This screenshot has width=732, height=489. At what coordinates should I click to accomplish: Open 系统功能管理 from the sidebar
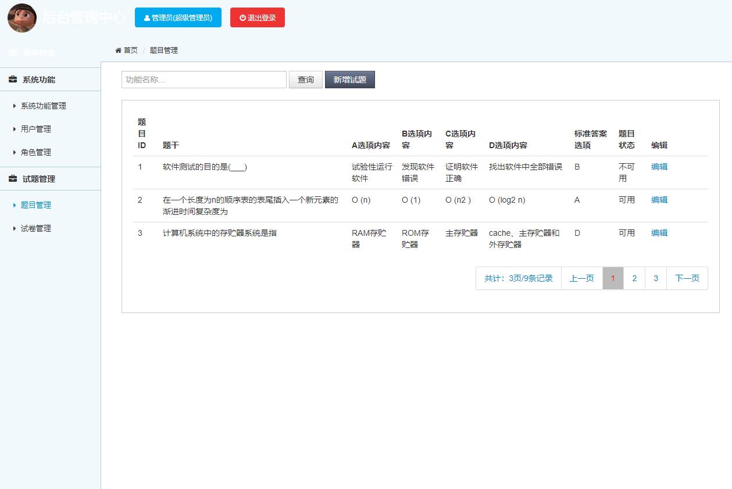coord(42,106)
